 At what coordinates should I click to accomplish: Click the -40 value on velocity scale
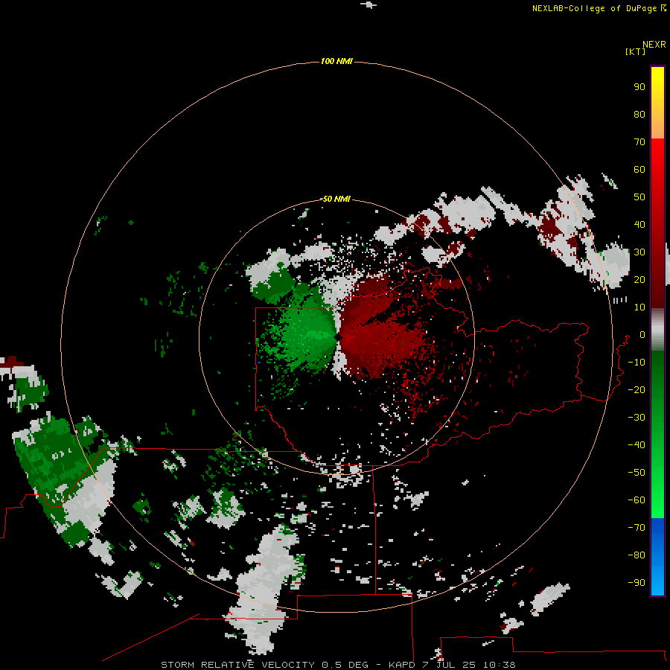coord(636,445)
